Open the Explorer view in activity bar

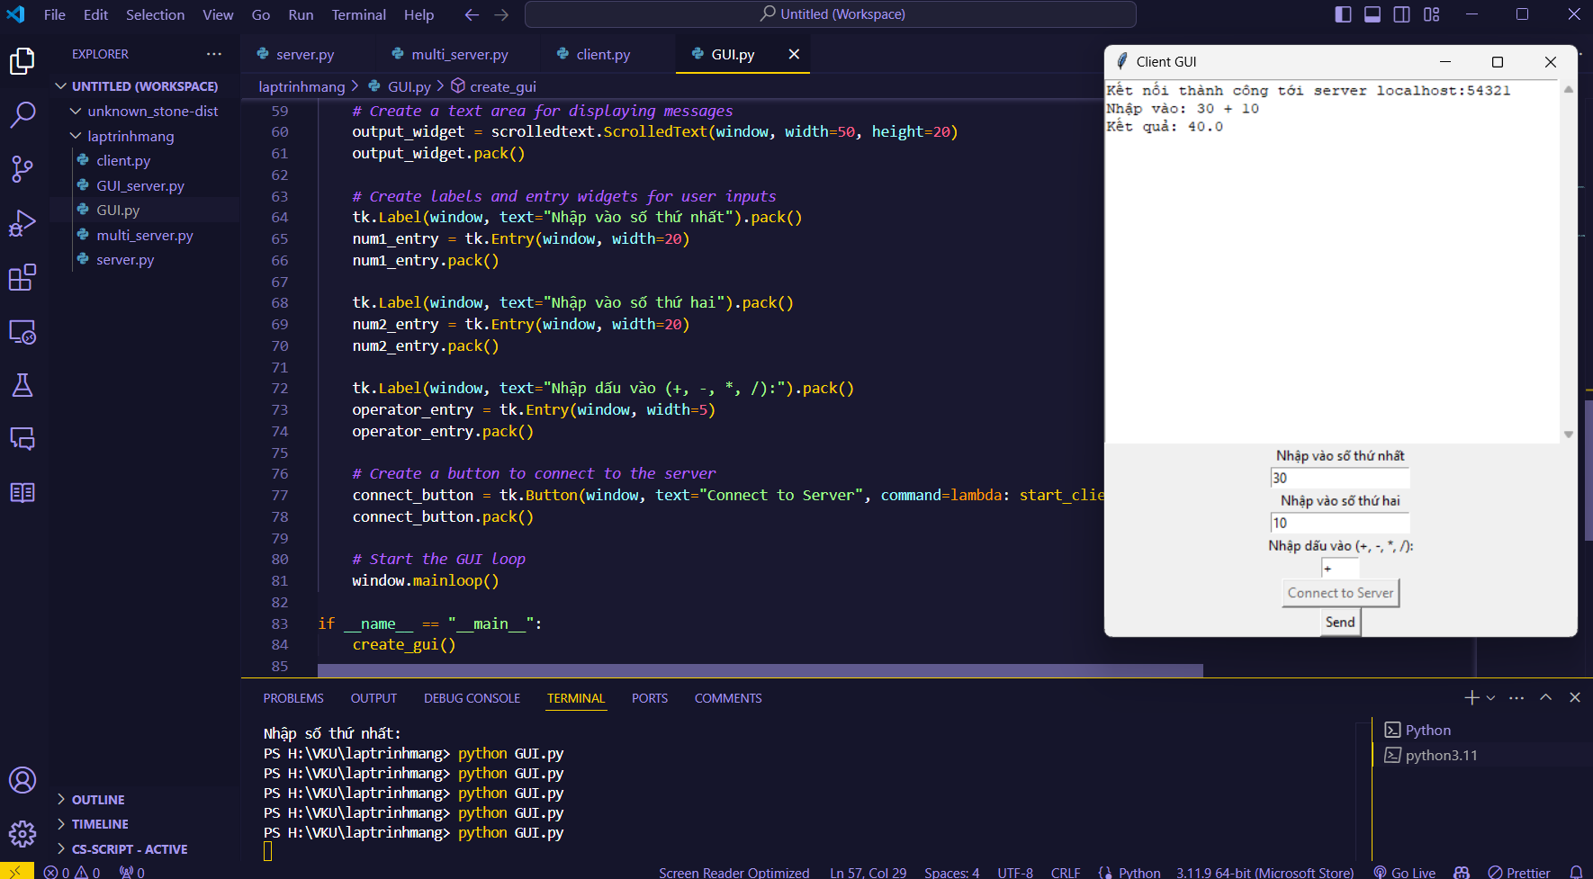pos(22,61)
